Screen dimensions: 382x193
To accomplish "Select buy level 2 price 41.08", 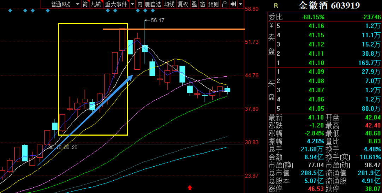I will [317, 81].
